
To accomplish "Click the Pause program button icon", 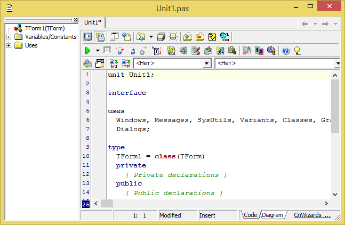I will [107, 51].
